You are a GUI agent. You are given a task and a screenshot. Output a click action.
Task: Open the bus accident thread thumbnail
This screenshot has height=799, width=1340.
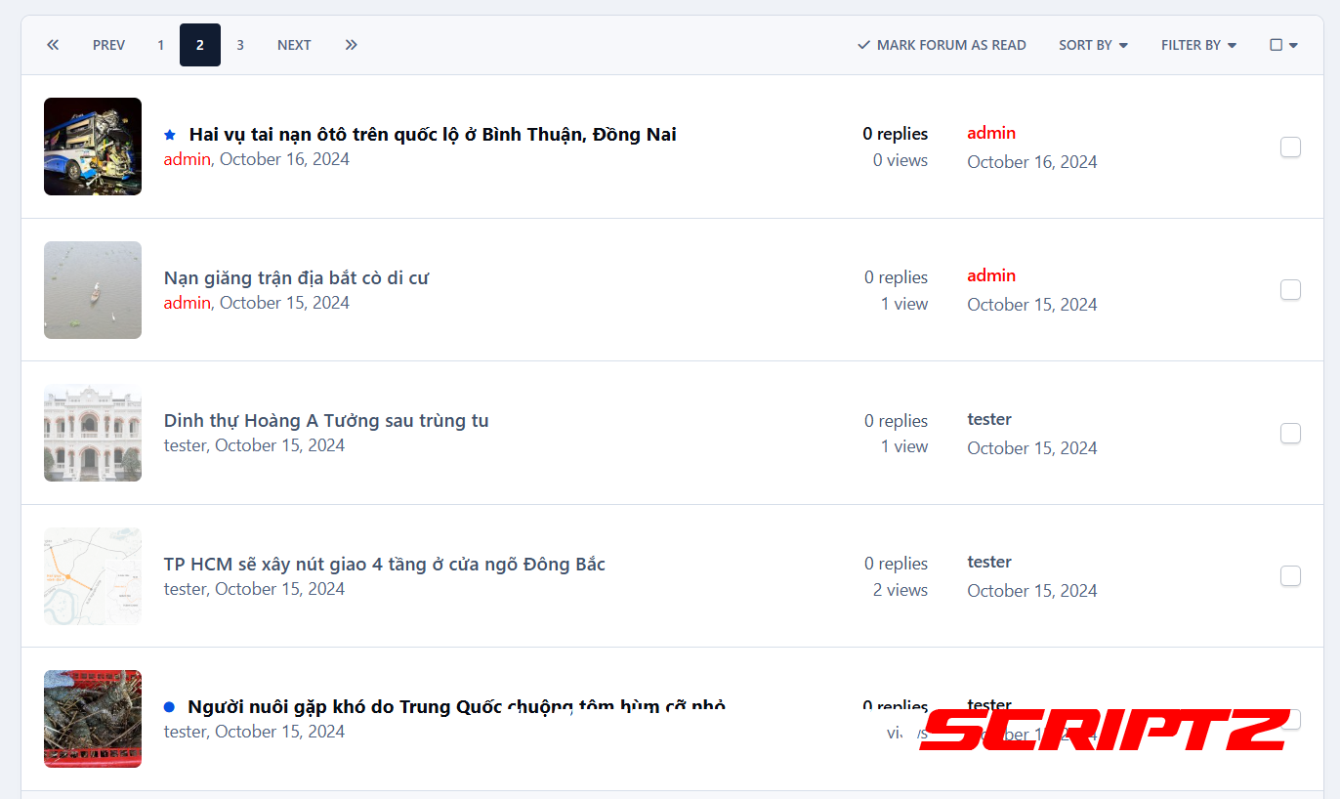coord(93,147)
